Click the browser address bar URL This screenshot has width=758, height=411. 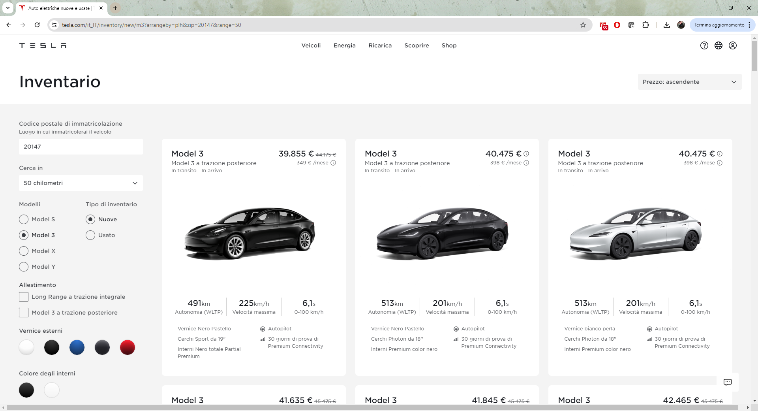click(152, 25)
